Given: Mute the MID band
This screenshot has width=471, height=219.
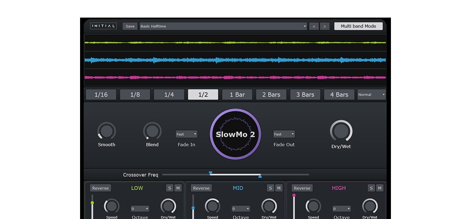Looking at the screenshot, I should (279, 188).
